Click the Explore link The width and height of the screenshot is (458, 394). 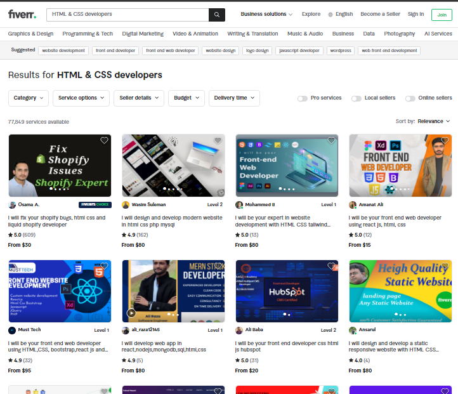click(311, 14)
